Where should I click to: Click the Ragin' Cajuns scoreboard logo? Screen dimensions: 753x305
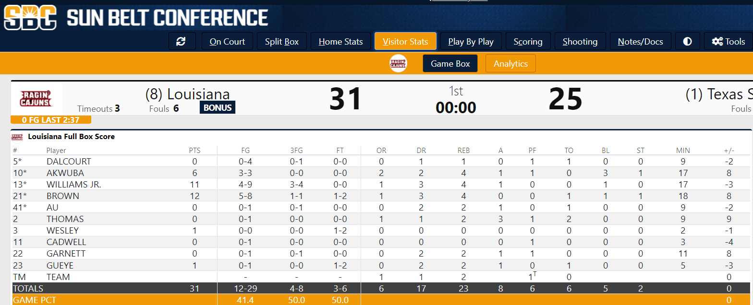point(35,99)
